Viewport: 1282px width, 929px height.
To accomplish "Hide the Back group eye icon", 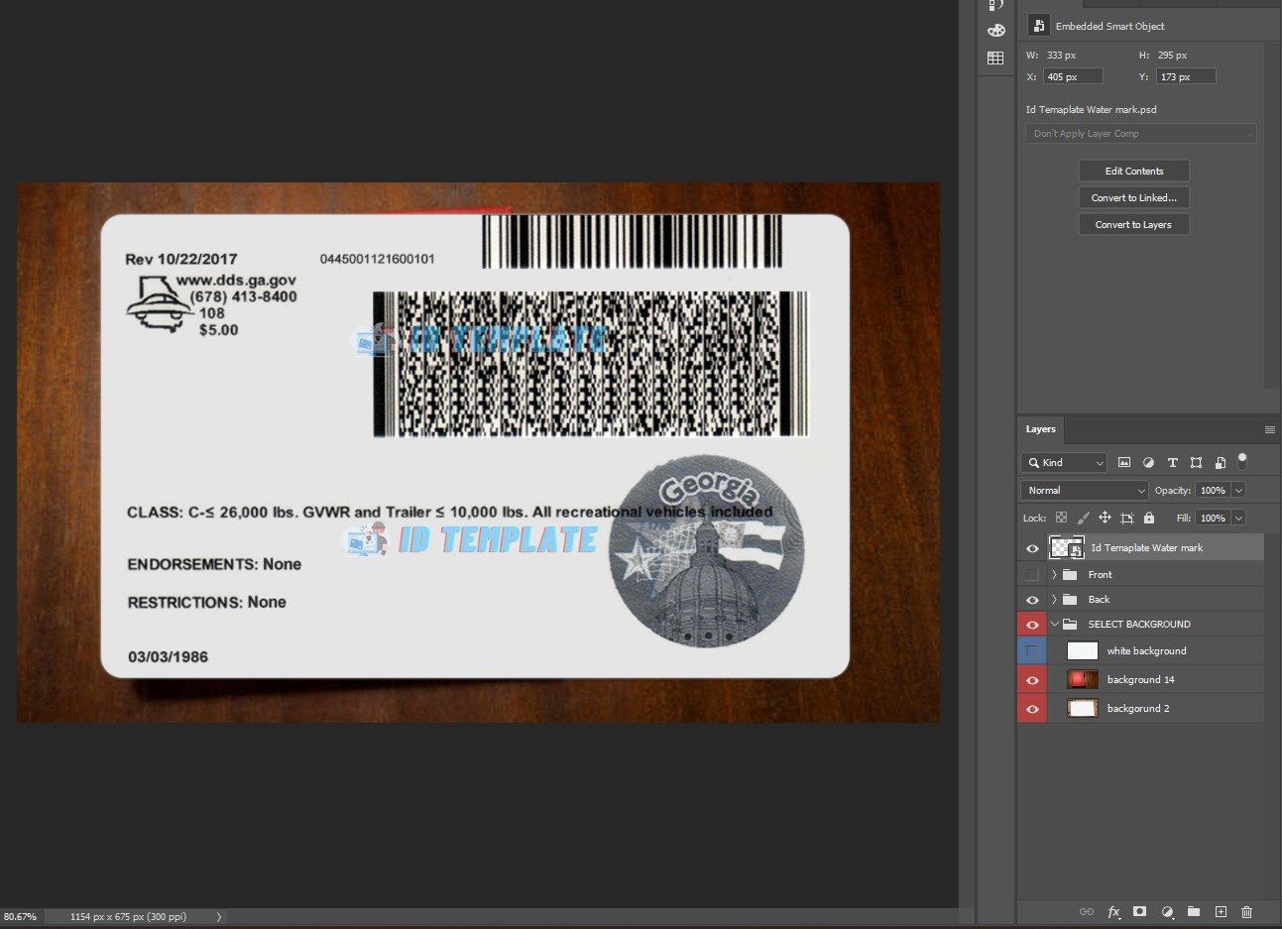I will pyautogui.click(x=1032, y=600).
